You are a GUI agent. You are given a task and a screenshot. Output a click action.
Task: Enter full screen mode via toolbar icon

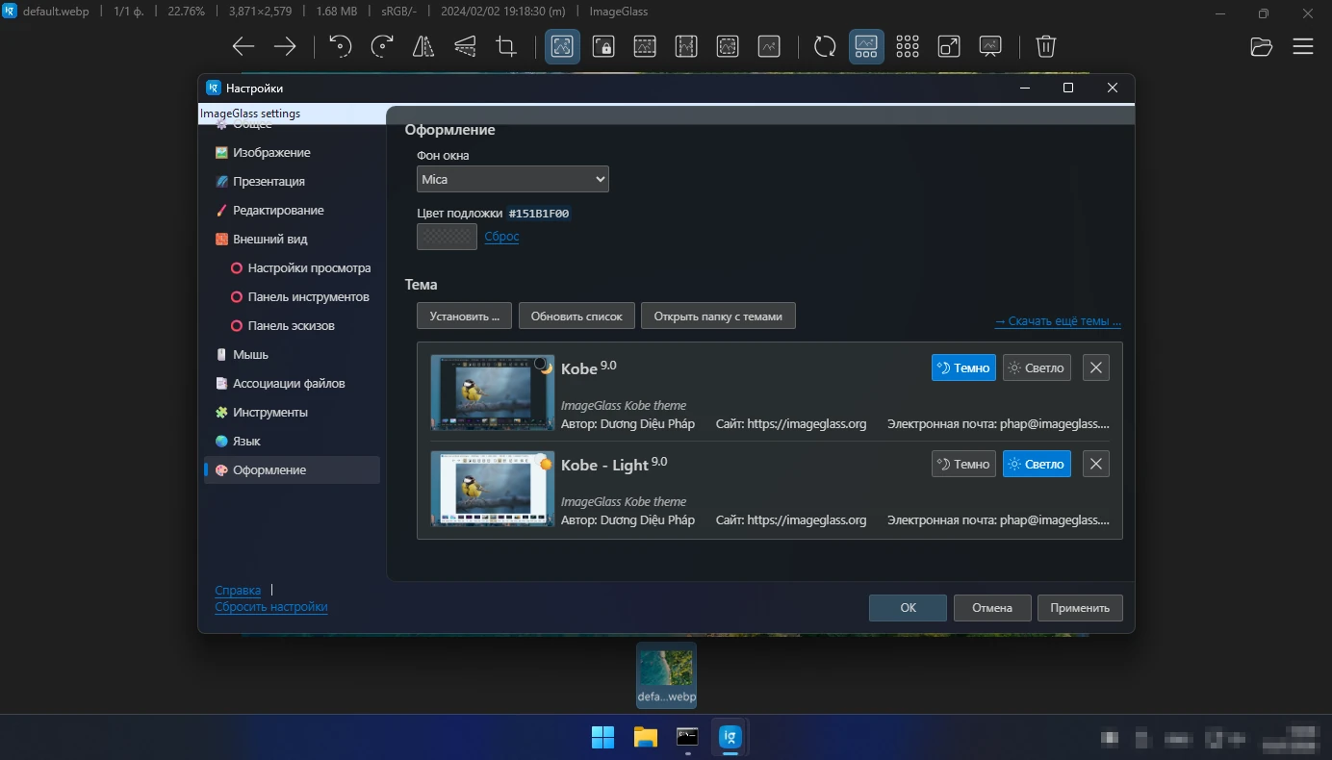click(x=949, y=46)
